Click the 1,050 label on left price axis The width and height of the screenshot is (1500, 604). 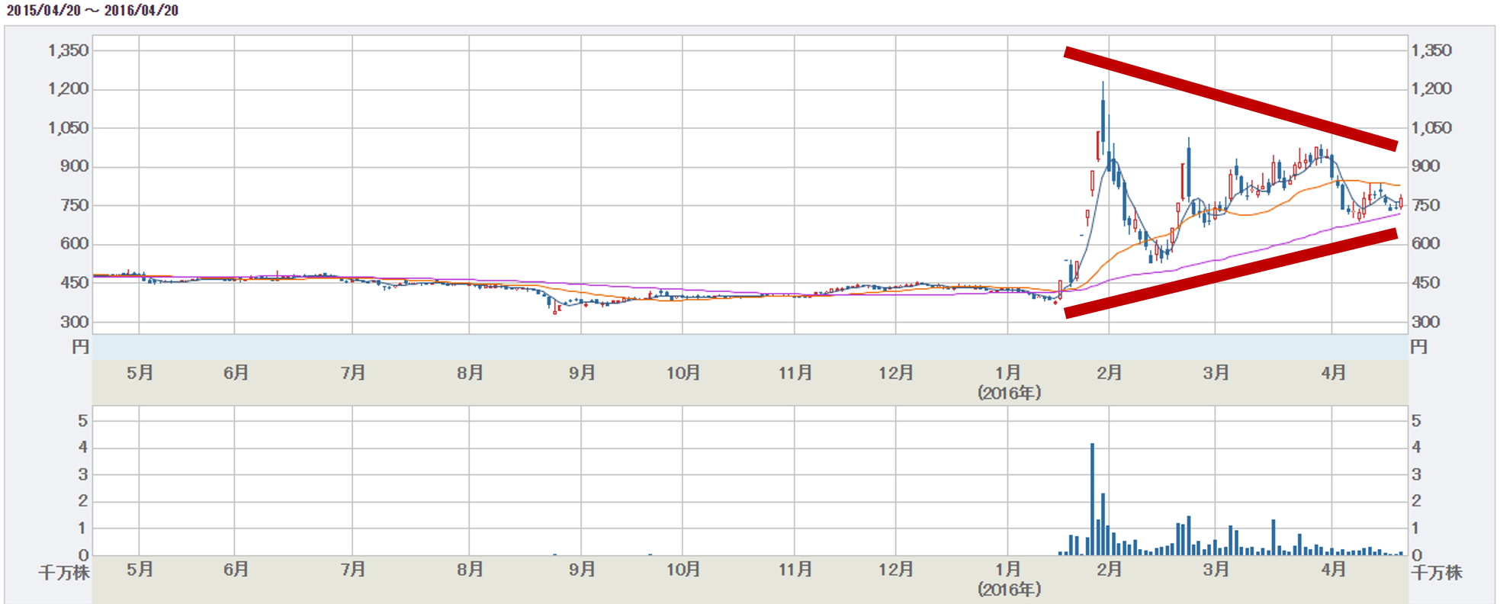(x=68, y=127)
